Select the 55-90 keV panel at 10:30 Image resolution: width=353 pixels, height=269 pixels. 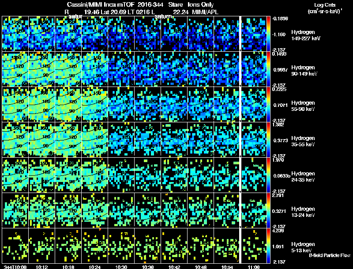point(121,104)
